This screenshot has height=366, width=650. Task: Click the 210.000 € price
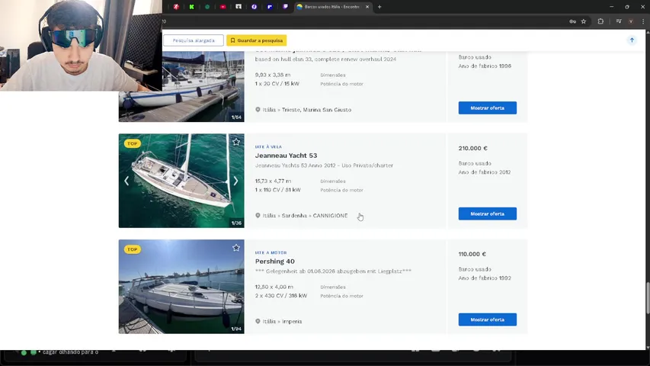pos(473,148)
